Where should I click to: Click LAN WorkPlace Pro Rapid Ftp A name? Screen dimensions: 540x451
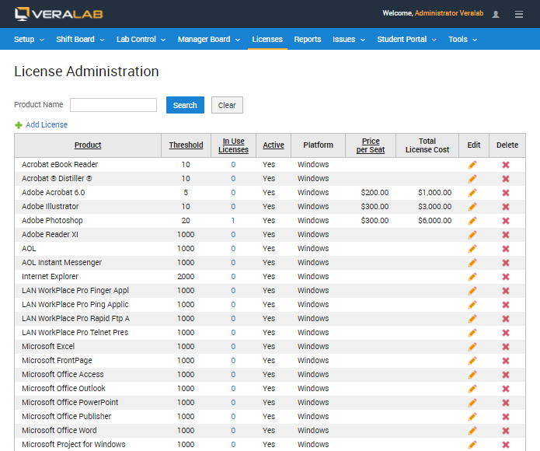[76, 319]
